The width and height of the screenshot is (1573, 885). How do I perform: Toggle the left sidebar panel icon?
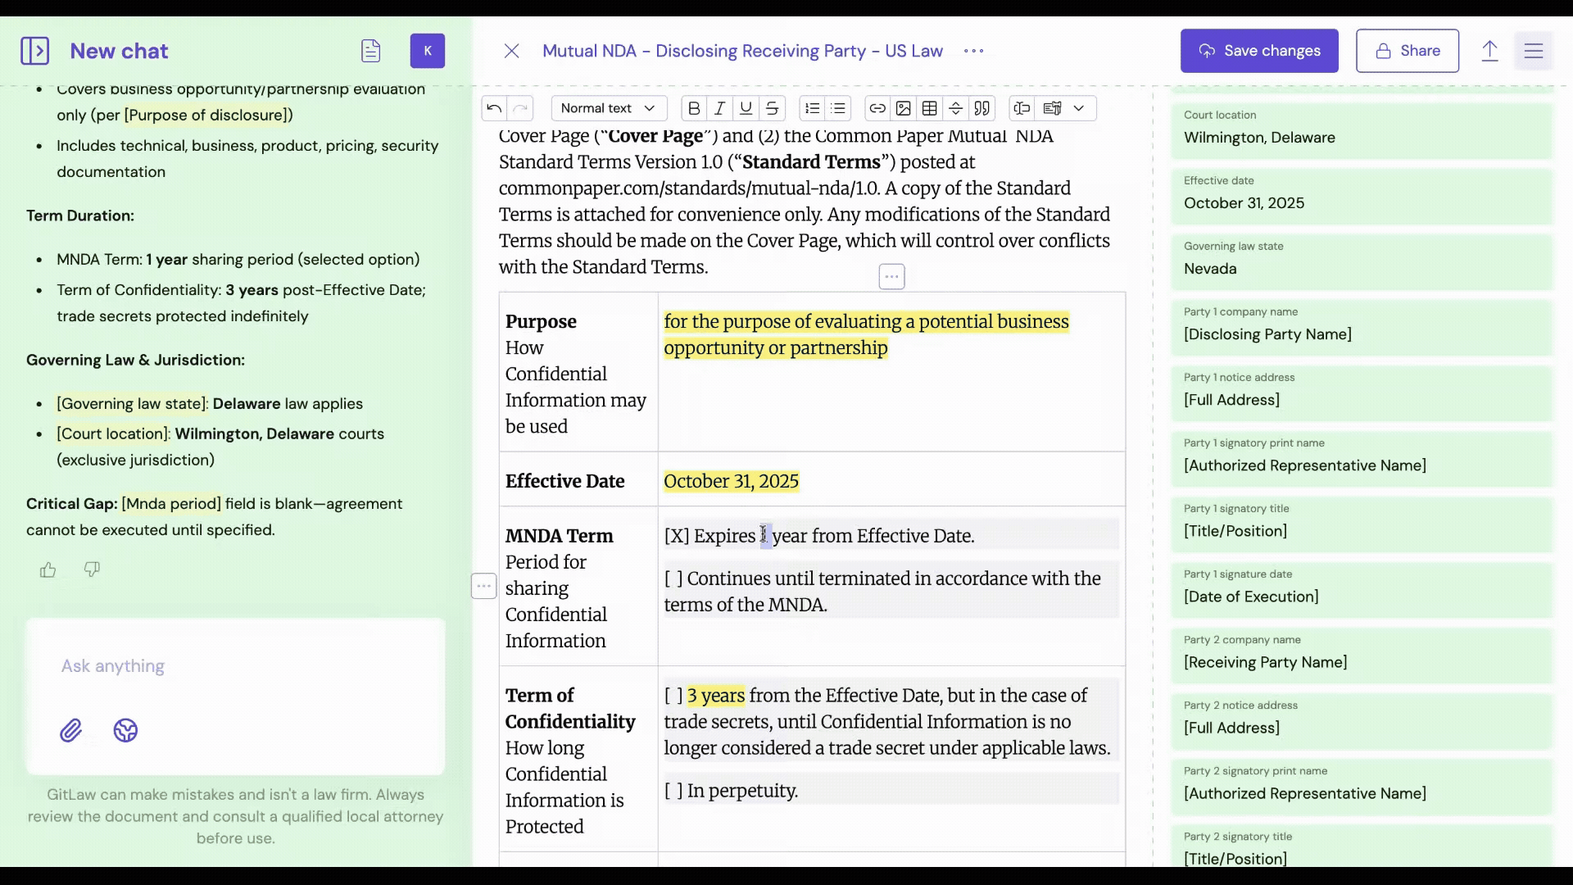coord(34,51)
